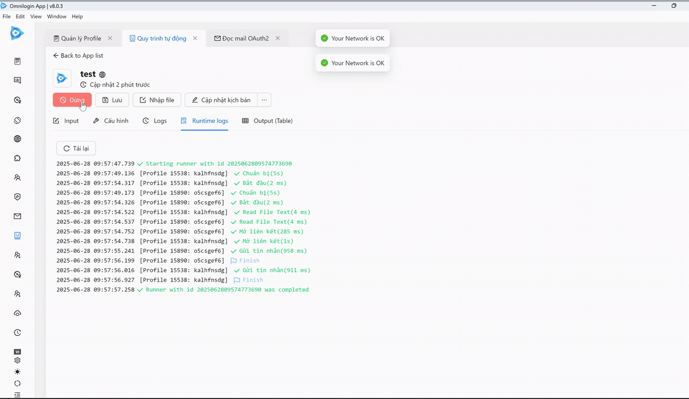Screen dimensions: 689x399
Task: Select the Cấu hình tab
Action: (110, 121)
